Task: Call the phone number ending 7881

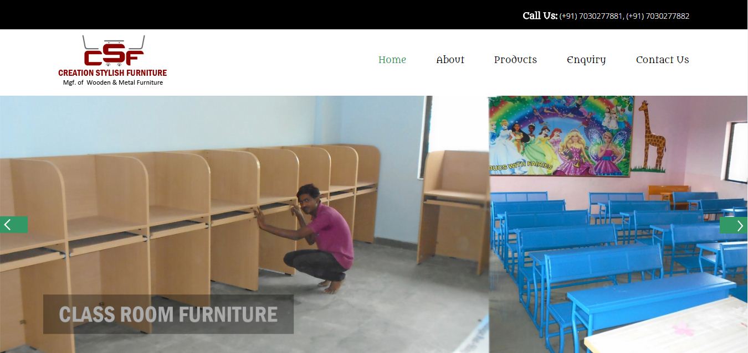Action: click(x=591, y=16)
